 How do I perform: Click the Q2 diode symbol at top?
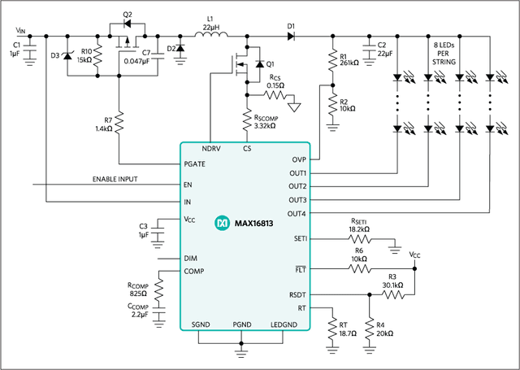[x=127, y=24]
